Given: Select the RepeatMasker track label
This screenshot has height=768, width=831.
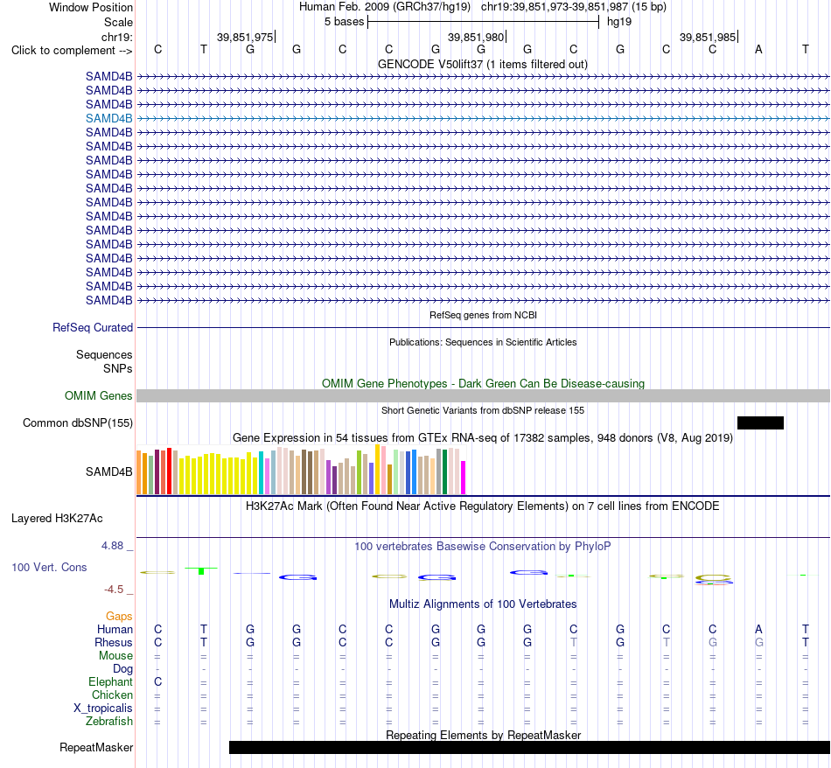Looking at the screenshot, I should point(96,747).
